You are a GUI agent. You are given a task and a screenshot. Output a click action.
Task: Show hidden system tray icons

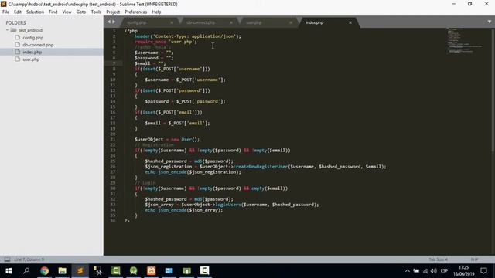click(408, 271)
